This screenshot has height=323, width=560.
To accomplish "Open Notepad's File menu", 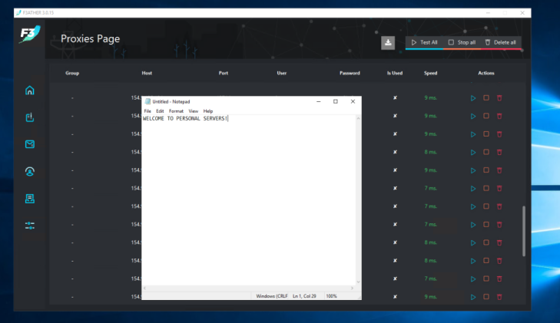I will pos(147,111).
